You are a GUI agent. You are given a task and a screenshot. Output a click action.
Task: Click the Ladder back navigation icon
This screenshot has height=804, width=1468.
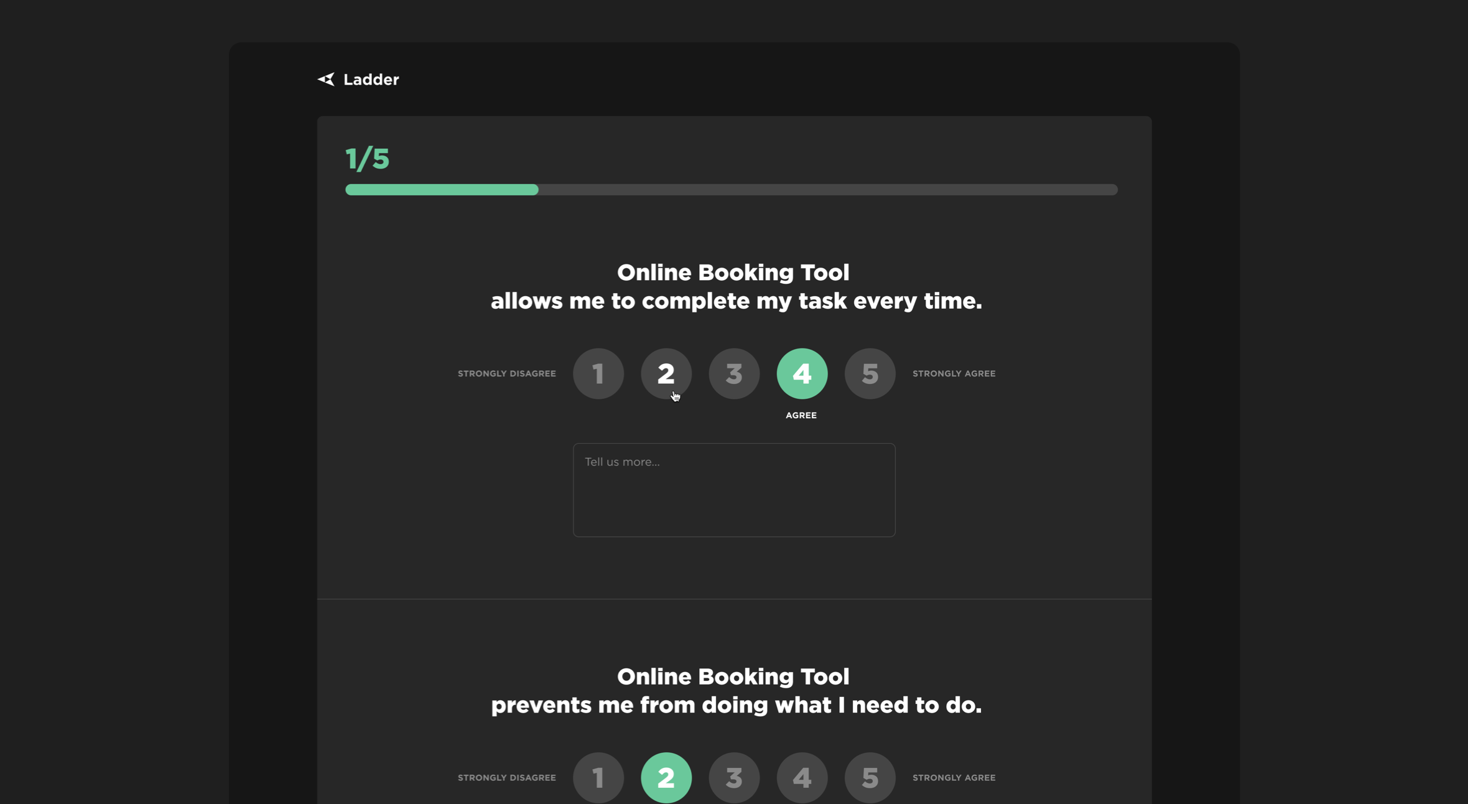click(325, 79)
